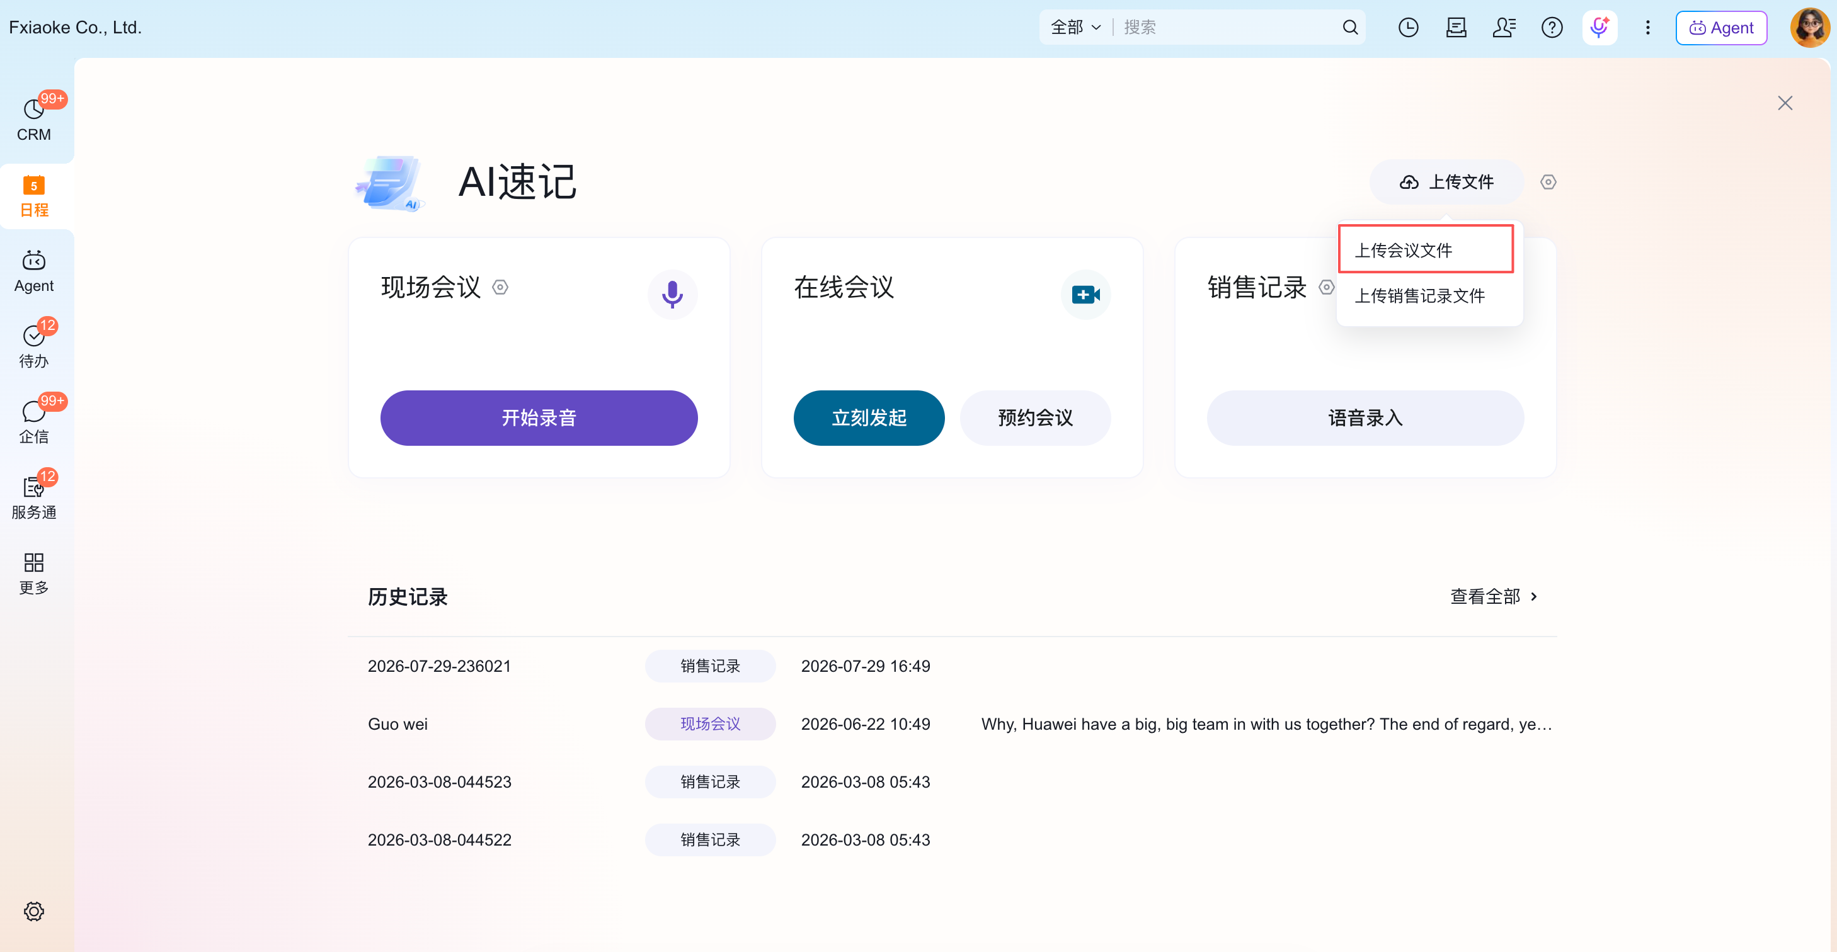
Task: Click the AI voice microphone icon in top bar
Action: click(x=1600, y=27)
